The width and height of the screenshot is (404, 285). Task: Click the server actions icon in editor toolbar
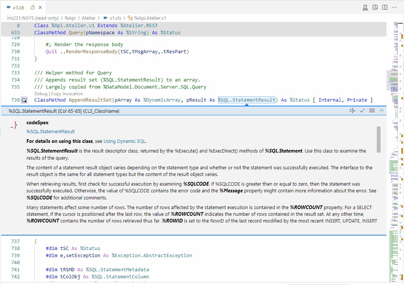tap(366, 7)
